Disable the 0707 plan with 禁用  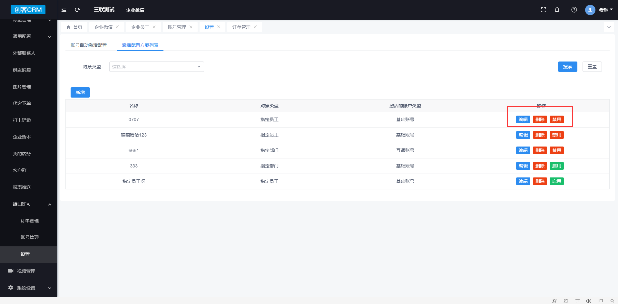(557, 119)
